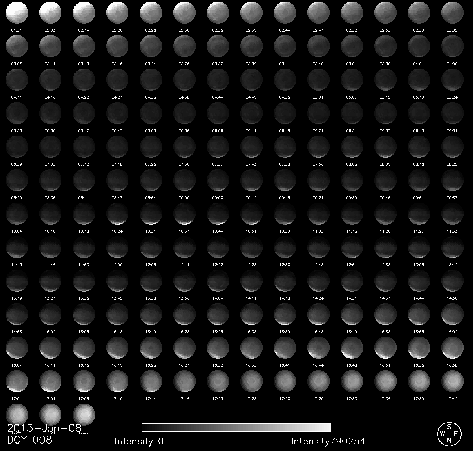Click the 16:58 disk thumbnail

(453, 348)
